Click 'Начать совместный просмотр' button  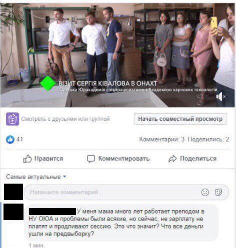(x=180, y=119)
